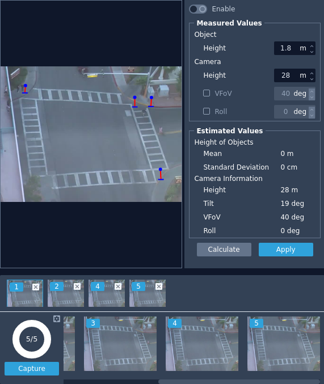Select the blue marker near bottom-right crosswalk
Image resolution: width=324 pixels, height=384 pixels.
[x=160, y=169]
